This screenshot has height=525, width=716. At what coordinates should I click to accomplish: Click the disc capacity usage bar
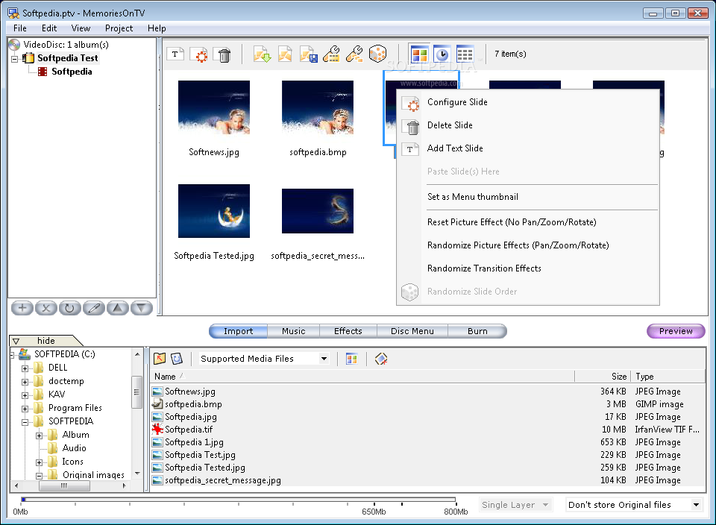click(238, 500)
